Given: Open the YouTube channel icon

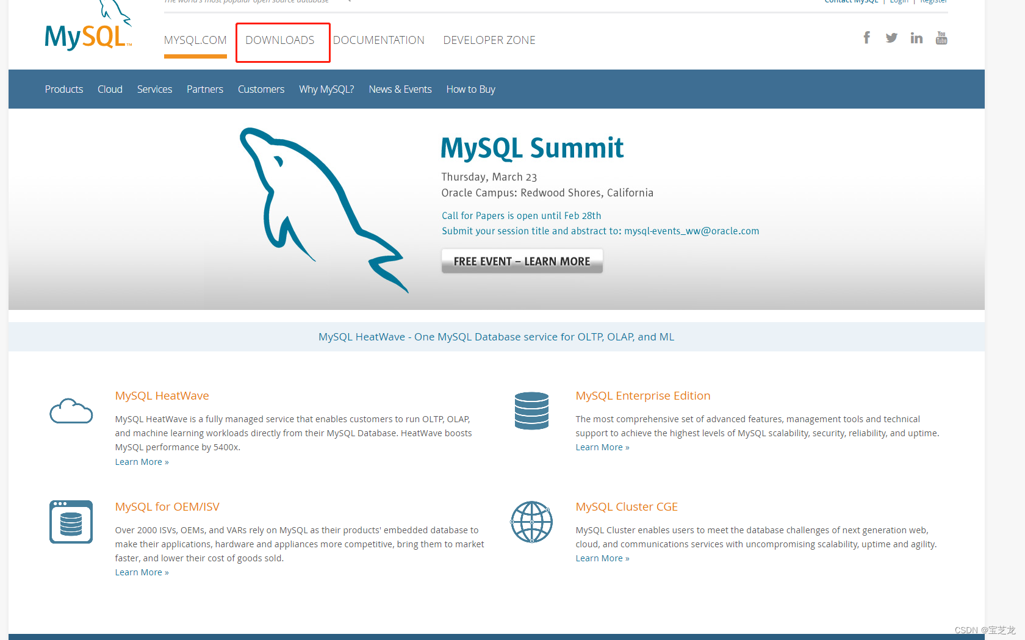Looking at the screenshot, I should click(x=941, y=37).
